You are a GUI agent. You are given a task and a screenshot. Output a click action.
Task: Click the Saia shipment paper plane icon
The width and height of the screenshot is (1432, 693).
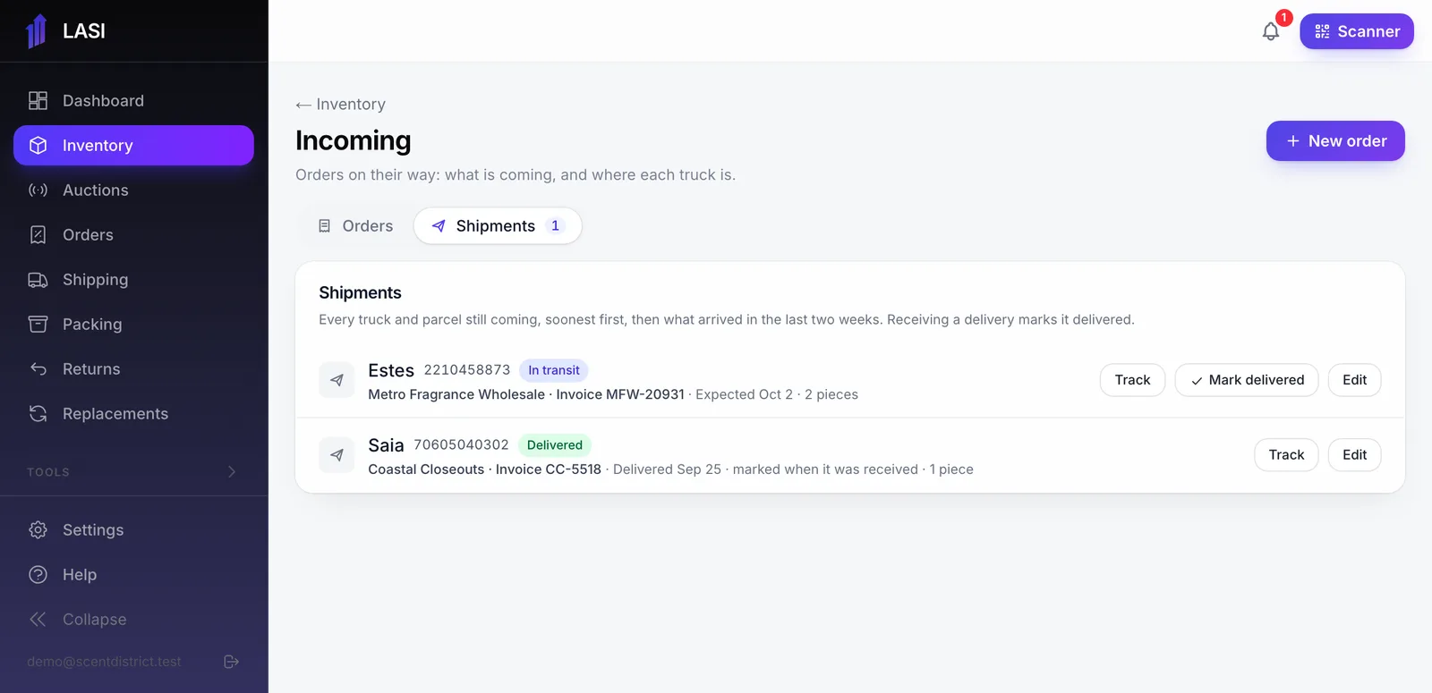click(x=337, y=455)
